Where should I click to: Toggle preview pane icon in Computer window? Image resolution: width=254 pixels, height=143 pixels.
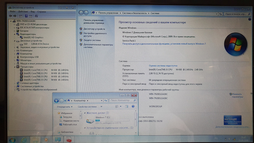point(127,106)
